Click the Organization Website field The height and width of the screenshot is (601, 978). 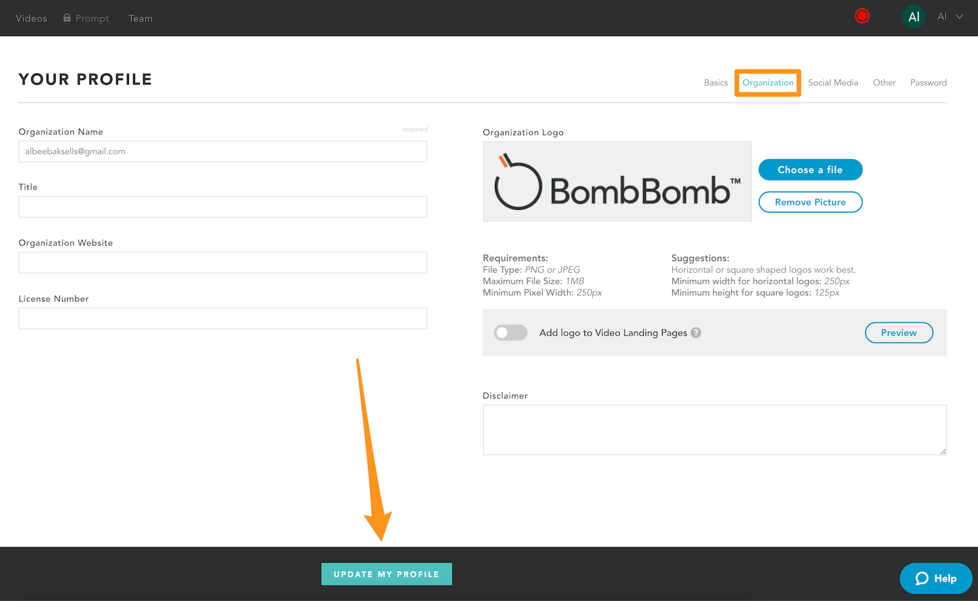[222, 263]
